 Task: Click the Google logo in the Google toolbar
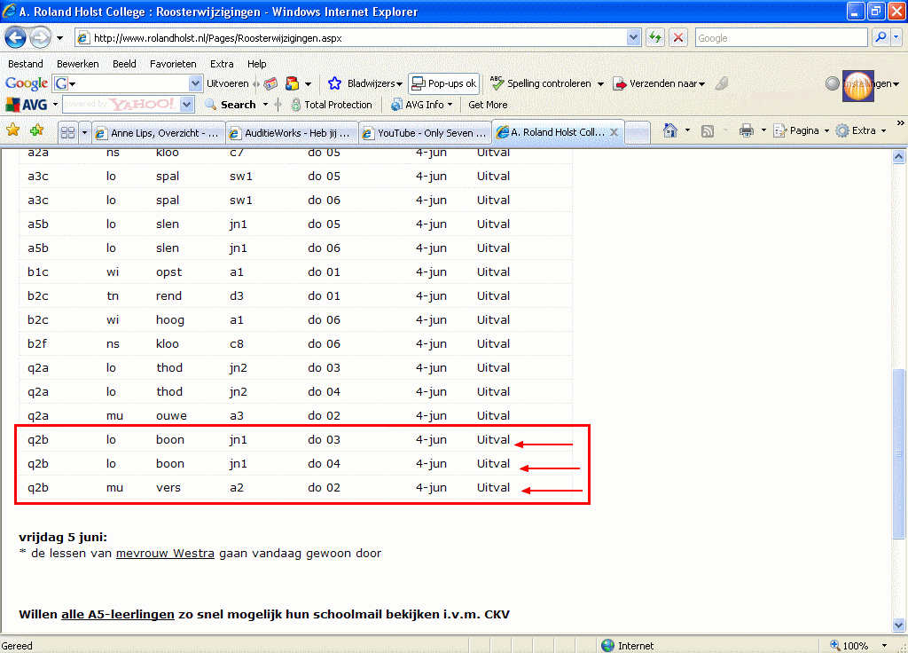(27, 83)
